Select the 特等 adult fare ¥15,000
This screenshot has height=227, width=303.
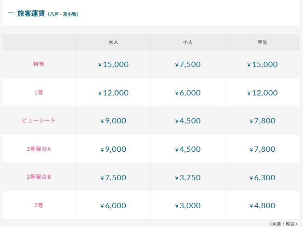pos(113,65)
